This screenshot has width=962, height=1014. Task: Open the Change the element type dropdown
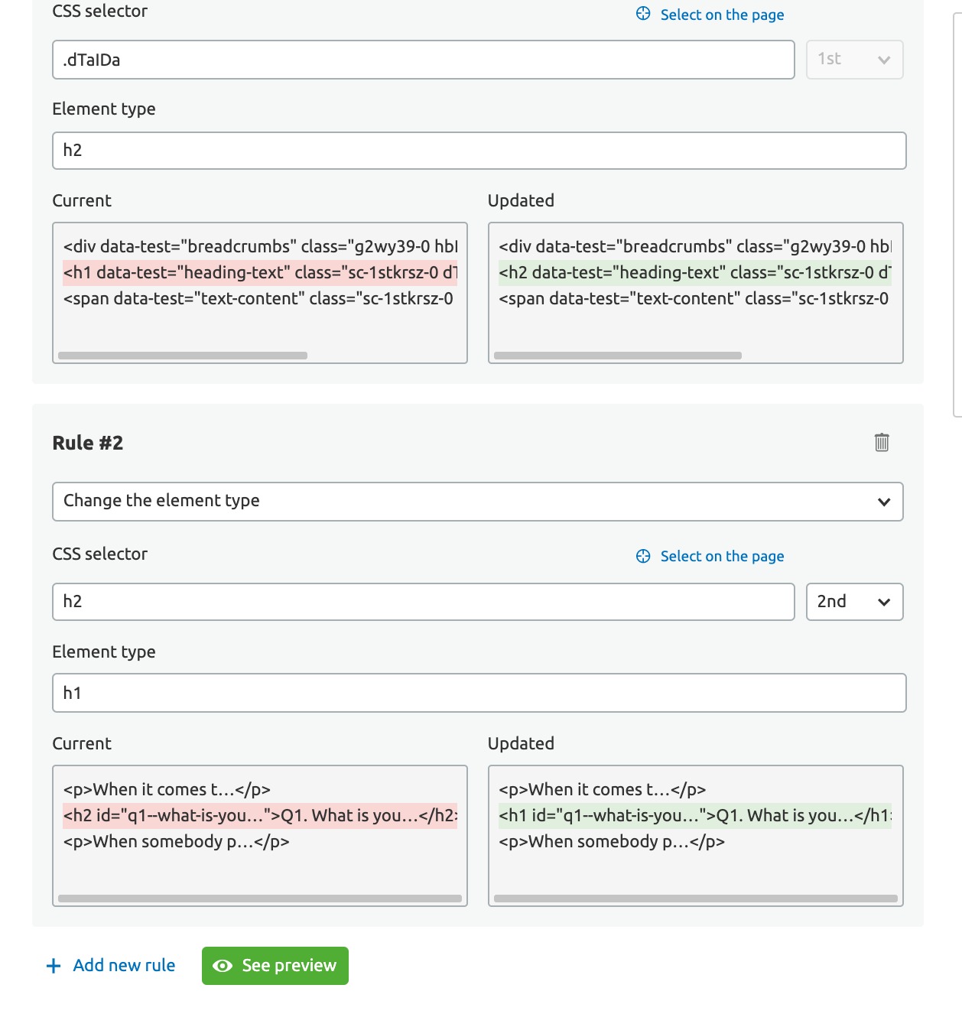coord(477,502)
